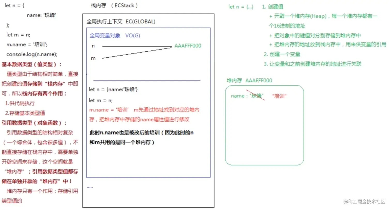This screenshot has width=391, height=210.
Task: Click the 'let n = {' code line at top left
Action: [x=14, y=5]
